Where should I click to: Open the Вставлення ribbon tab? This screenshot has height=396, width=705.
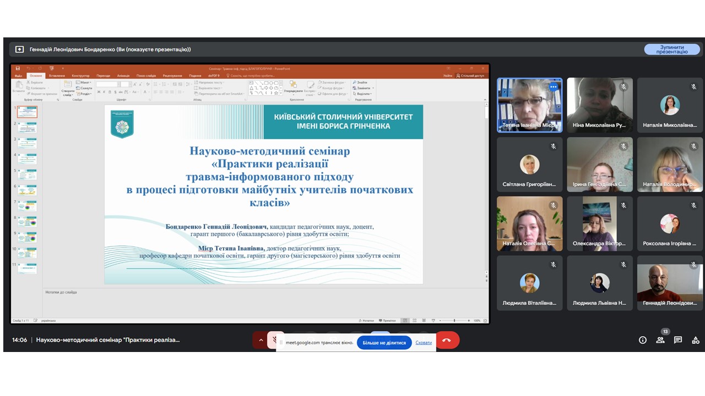click(x=57, y=76)
